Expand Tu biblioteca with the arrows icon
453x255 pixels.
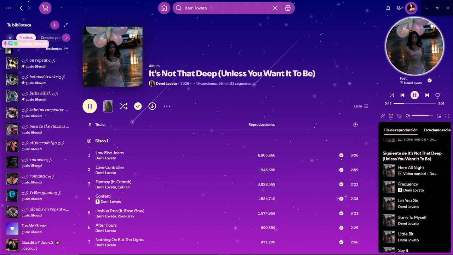coord(66,25)
